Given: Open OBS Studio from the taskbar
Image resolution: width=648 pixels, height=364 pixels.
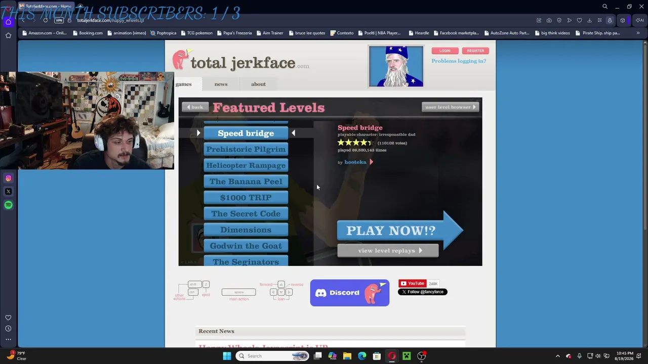Looking at the screenshot, I should coord(421,356).
